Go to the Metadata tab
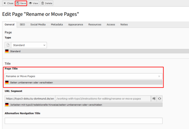 point(57,25)
